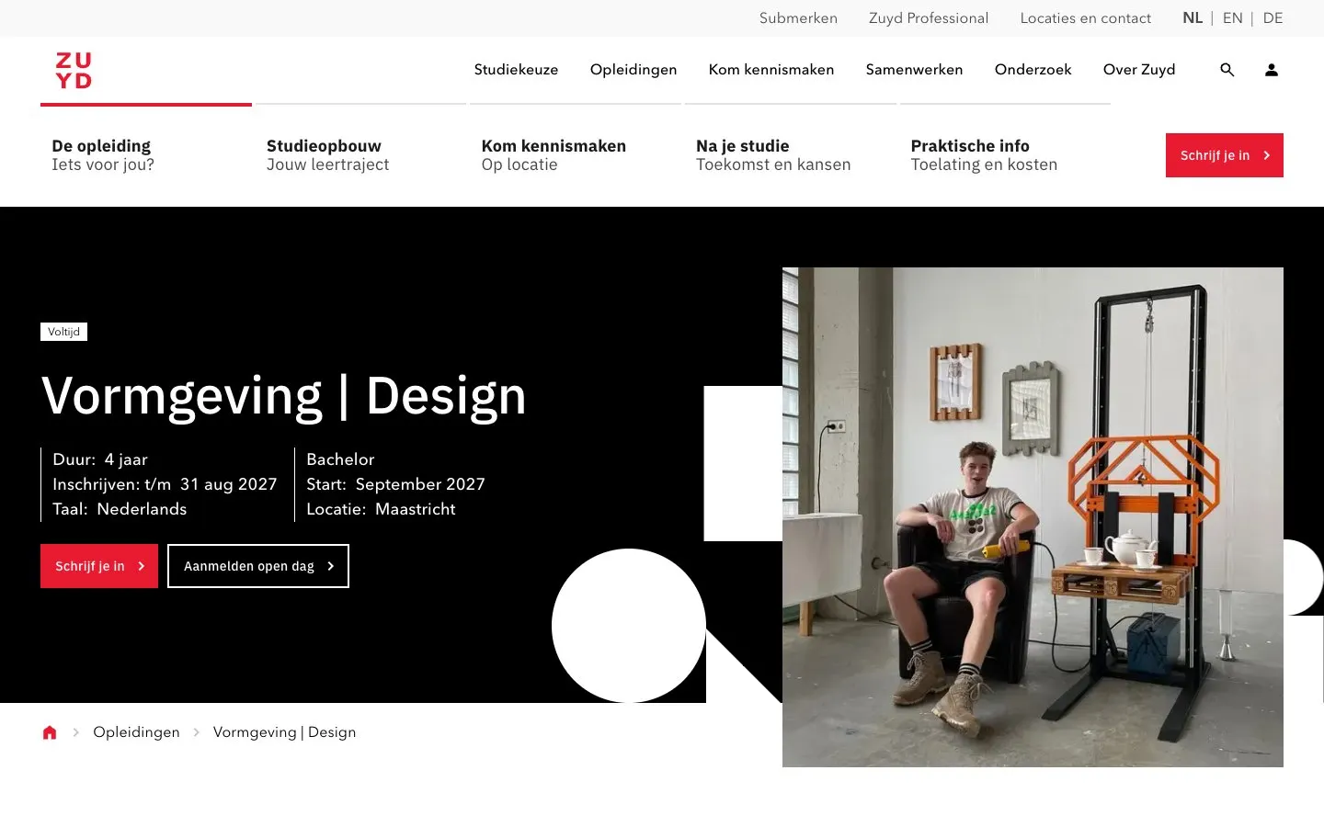Open the Samenwerken menu
The width and height of the screenshot is (1324, 827).
point(915,70)
